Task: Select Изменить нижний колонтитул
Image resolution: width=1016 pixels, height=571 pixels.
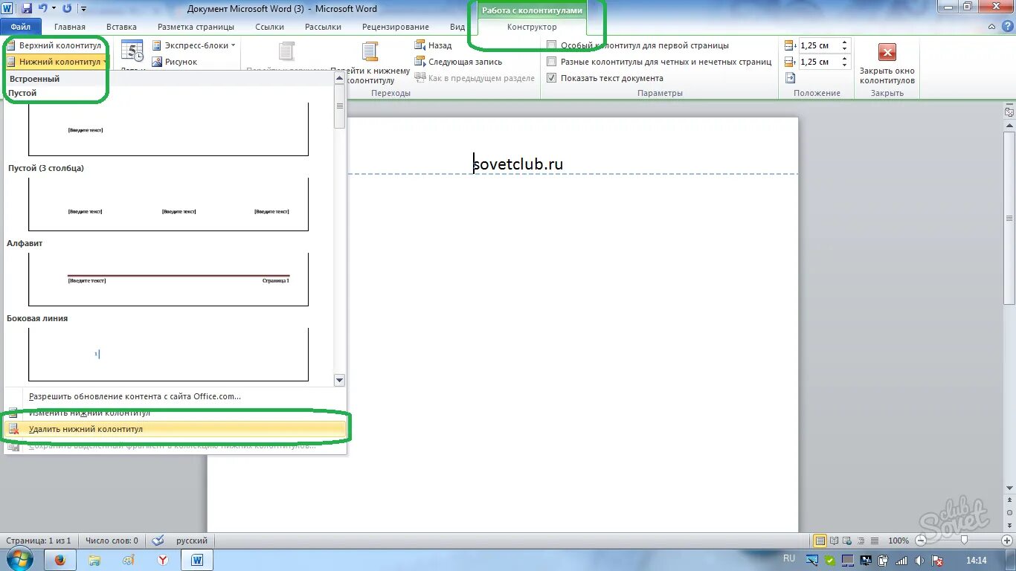Action: tap(176, 413)
